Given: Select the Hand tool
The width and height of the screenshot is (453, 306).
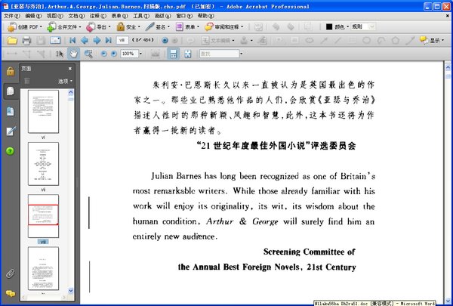Looking at the screenshot, I should 74,54.
